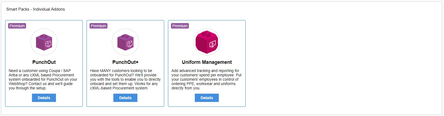Viewport: 444px width, 116px height.
Task: Select the PunchOut card title
Action: coord(44,62)
